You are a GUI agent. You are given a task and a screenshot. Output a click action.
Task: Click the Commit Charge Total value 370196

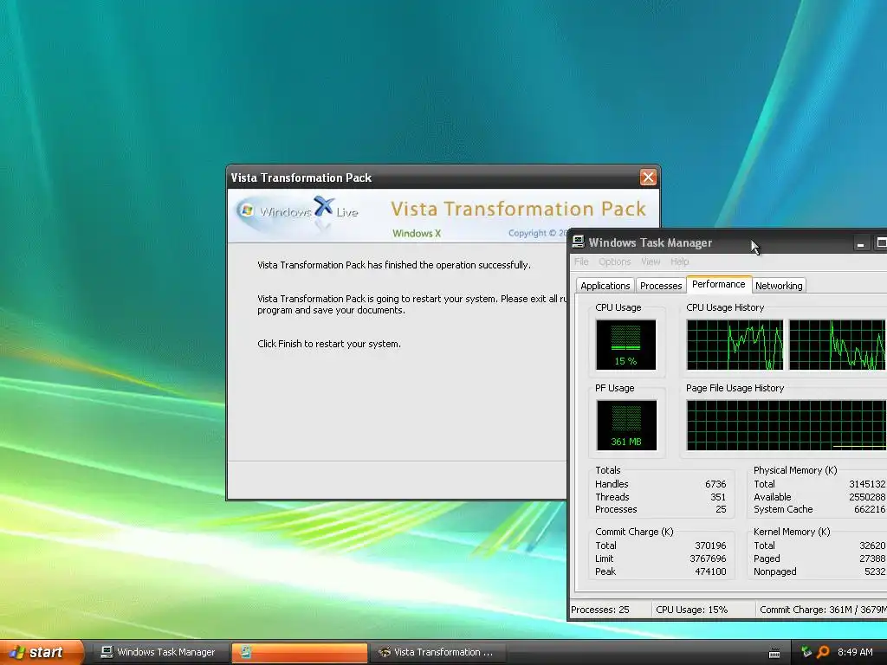[x=710, y=546]
